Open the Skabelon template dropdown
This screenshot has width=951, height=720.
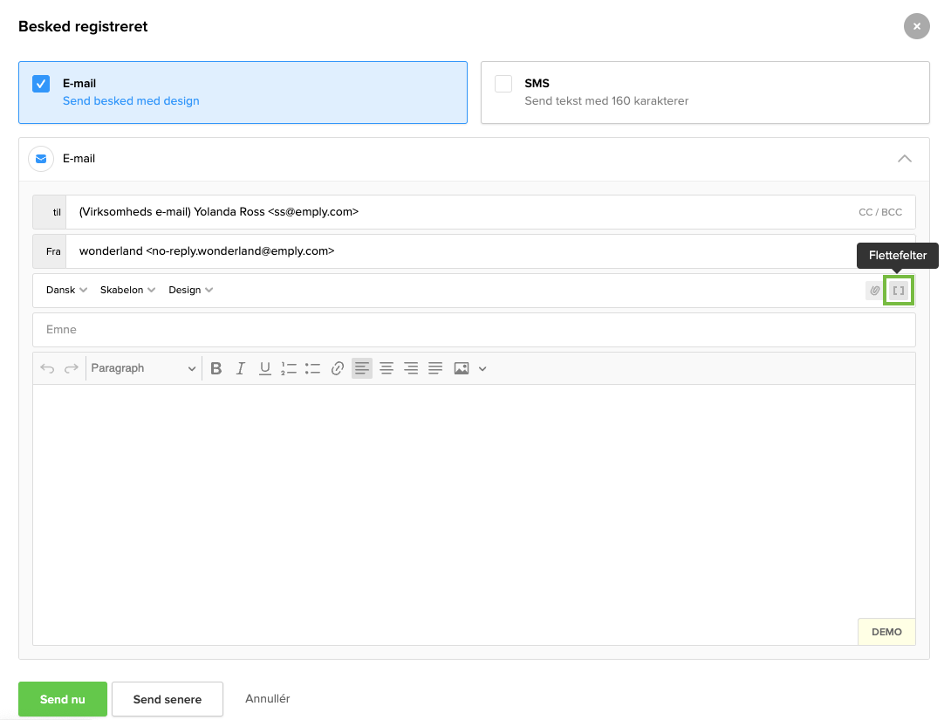point(127,290)
